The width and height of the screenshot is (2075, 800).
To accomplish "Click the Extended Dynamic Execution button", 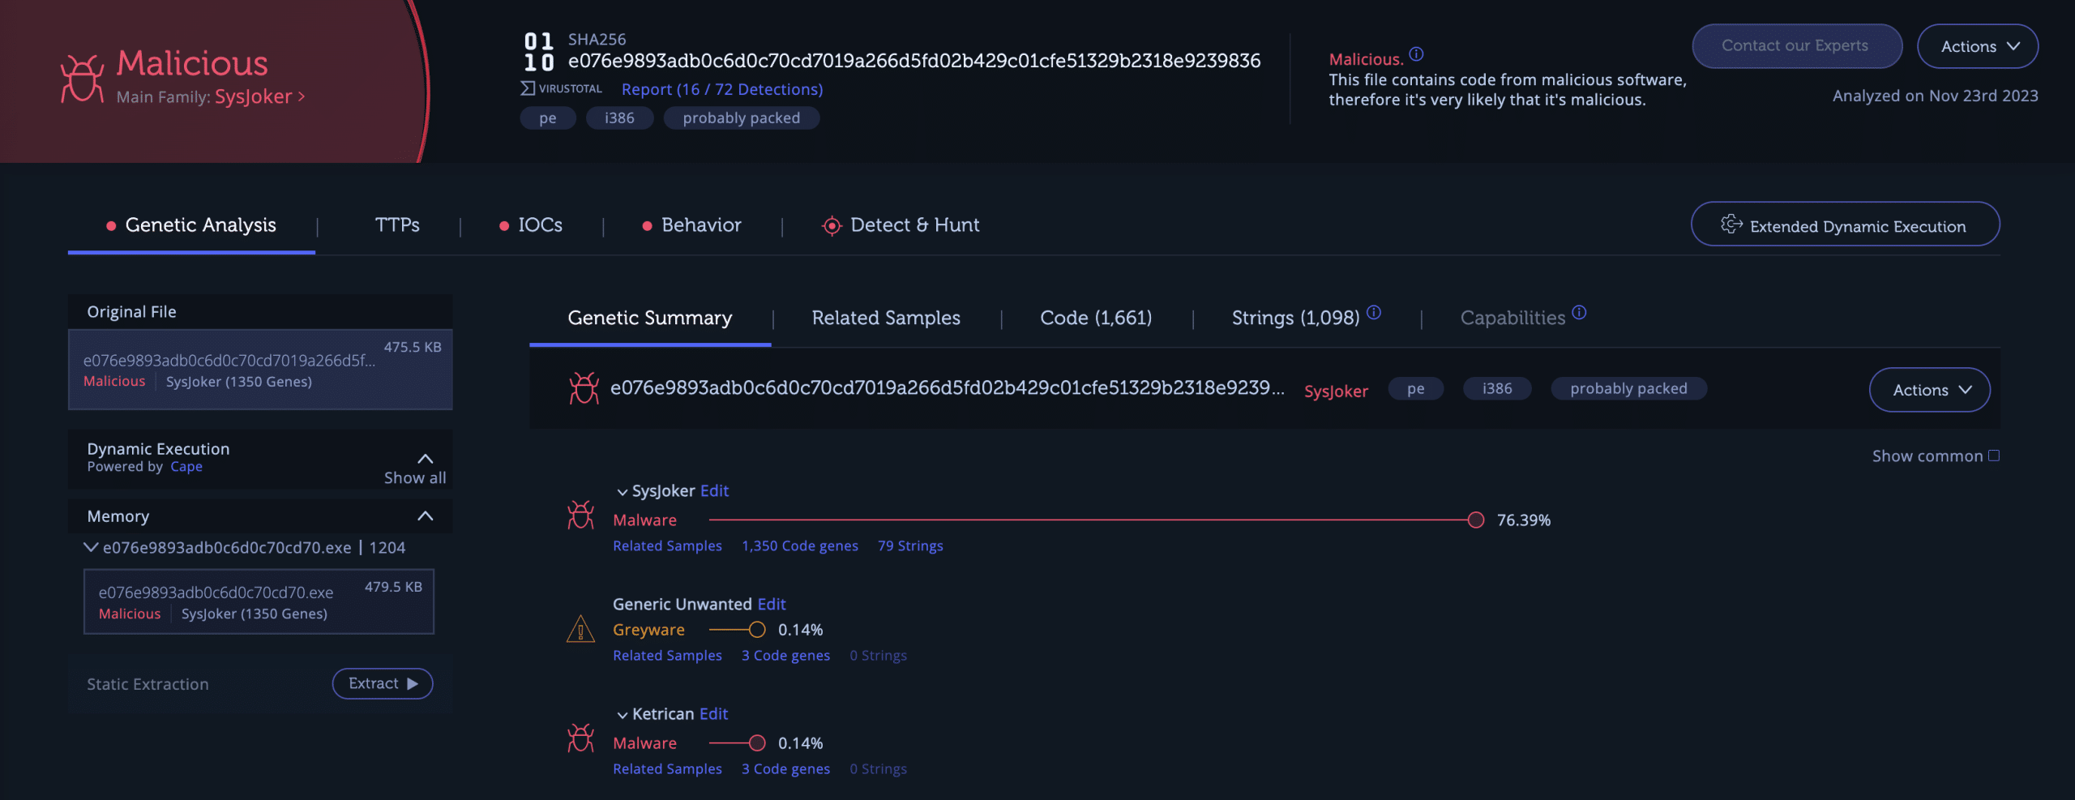I will [x=1845, y=225].
